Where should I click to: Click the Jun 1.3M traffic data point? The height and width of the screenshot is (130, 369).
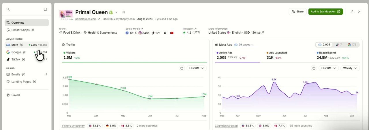(x=150, y=99)
